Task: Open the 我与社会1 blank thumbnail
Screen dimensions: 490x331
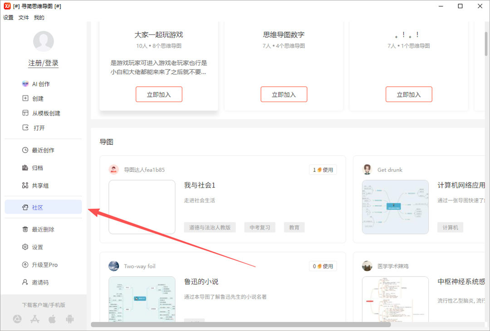Action: pyautogui.click(x=142, y=207)
